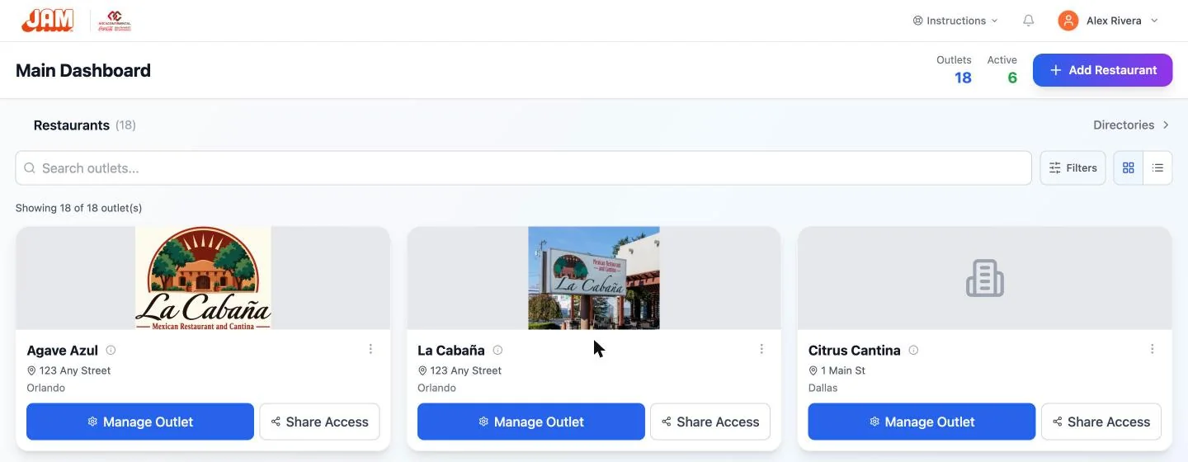This screenshot has width=1188, height=462.
Task: Click Share Access for Agave Azul
Action: [x=319, y=422]
